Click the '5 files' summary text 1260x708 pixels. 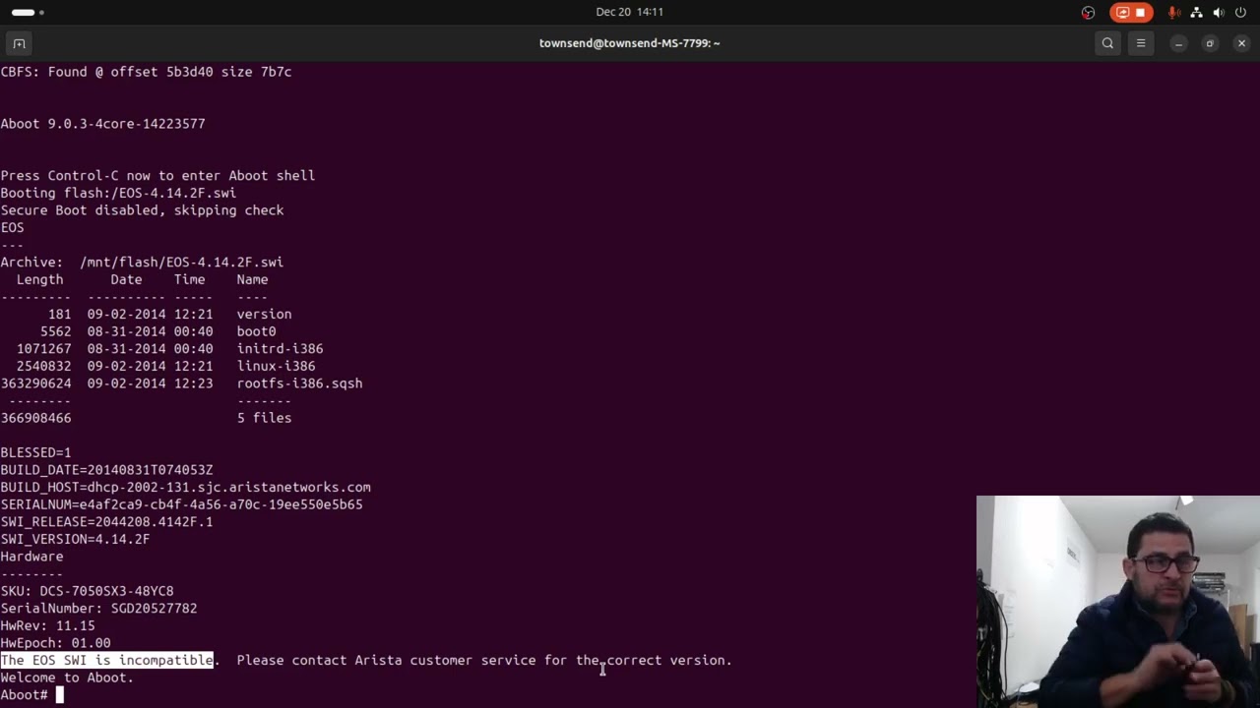(264, 418)
